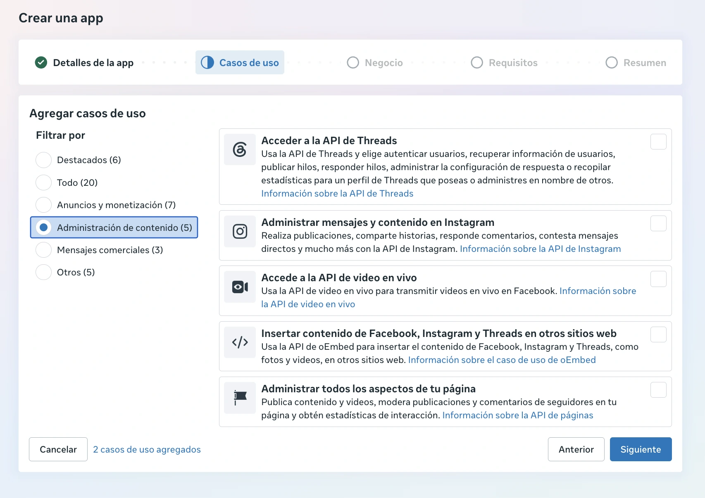
Task: Click the empty circle icon for Resumen
Action: point(612,62)
